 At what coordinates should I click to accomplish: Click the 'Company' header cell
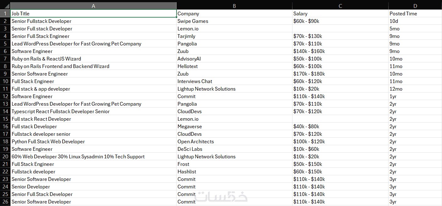(234, 13)
